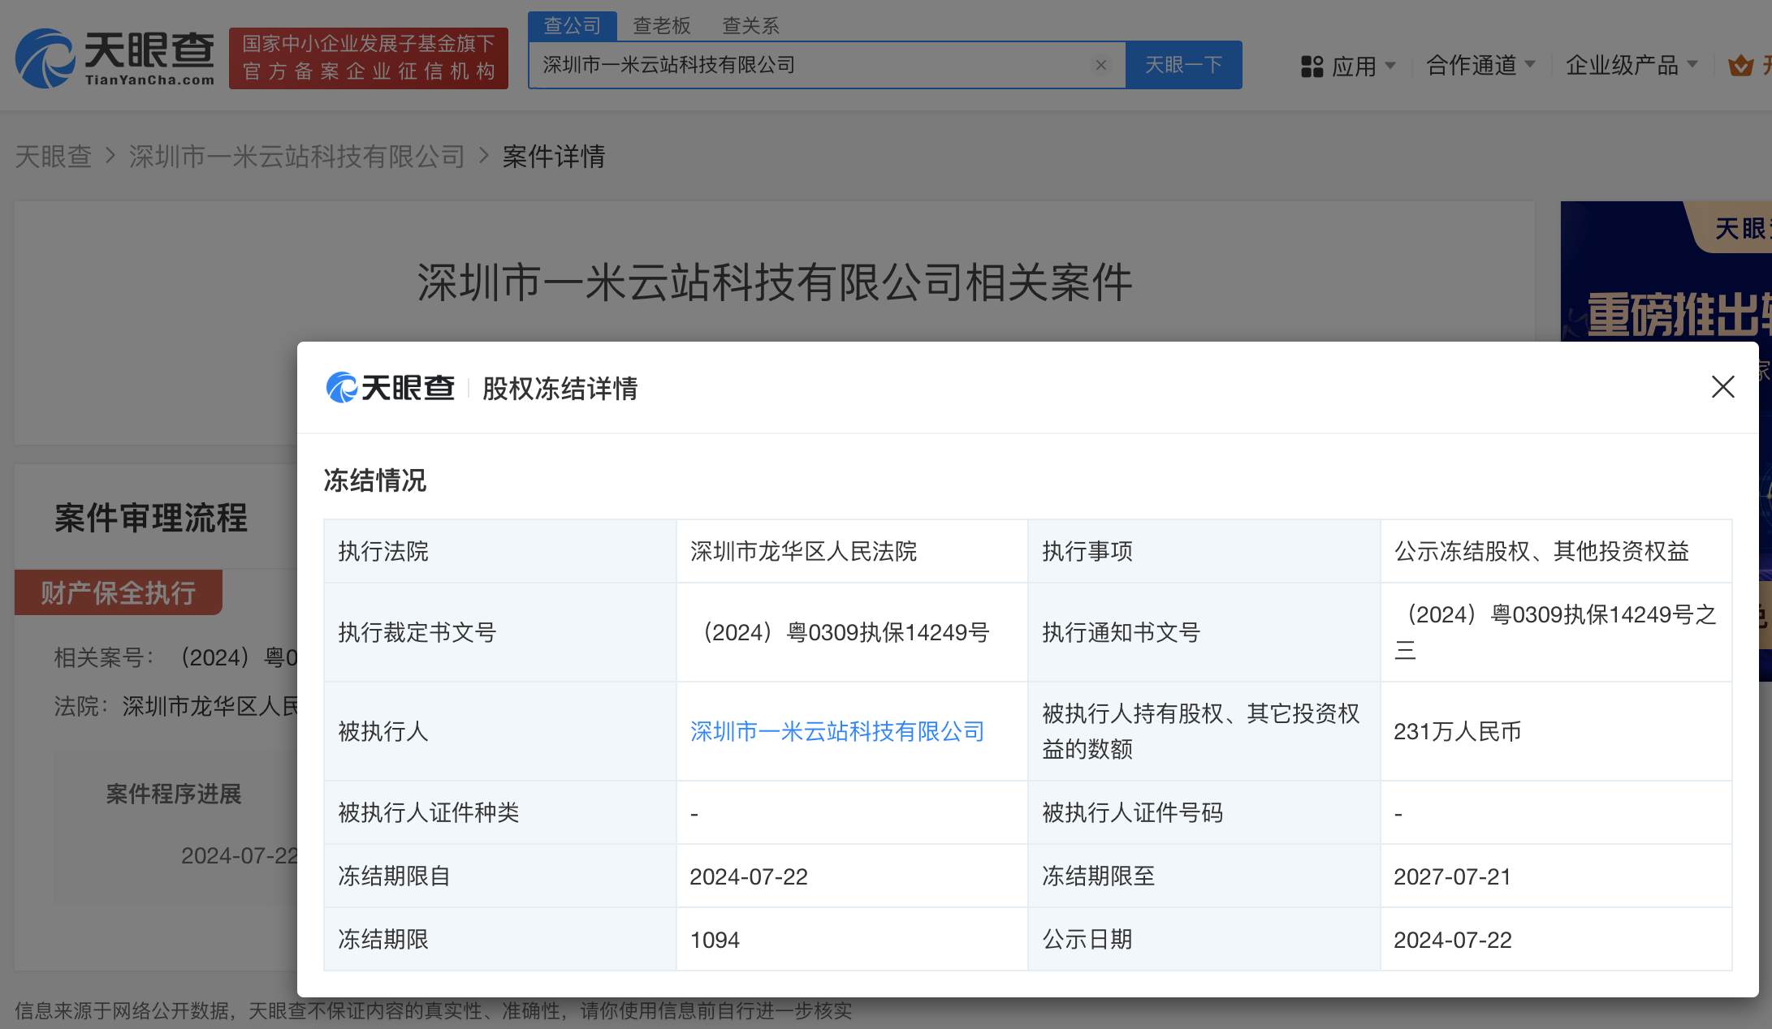Select the 财产保全执行 stage tag

tap(119, 592)
